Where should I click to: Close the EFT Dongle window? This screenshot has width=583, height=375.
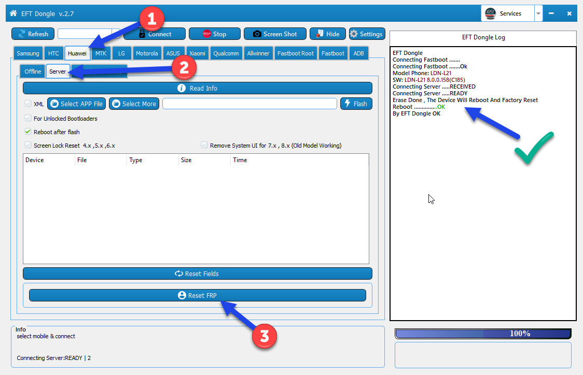point(569,13)
